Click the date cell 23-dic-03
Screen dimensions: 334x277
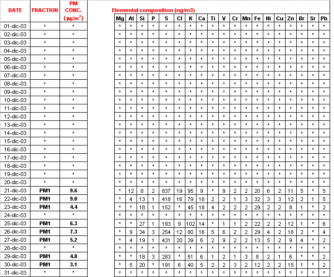pos(15,207)
